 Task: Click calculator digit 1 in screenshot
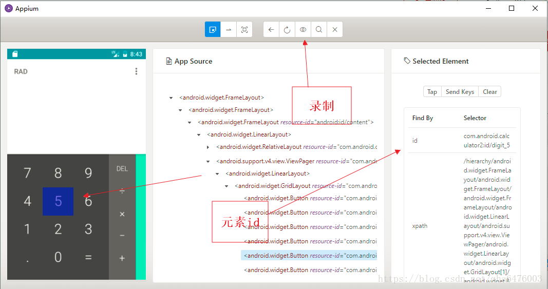(x=27, y=229)
